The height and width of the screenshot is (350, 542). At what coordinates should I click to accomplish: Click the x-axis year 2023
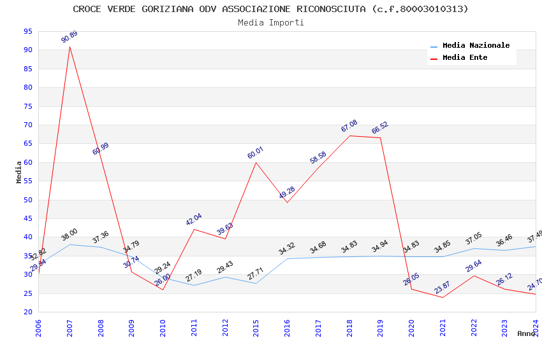(x=504, y=328)
